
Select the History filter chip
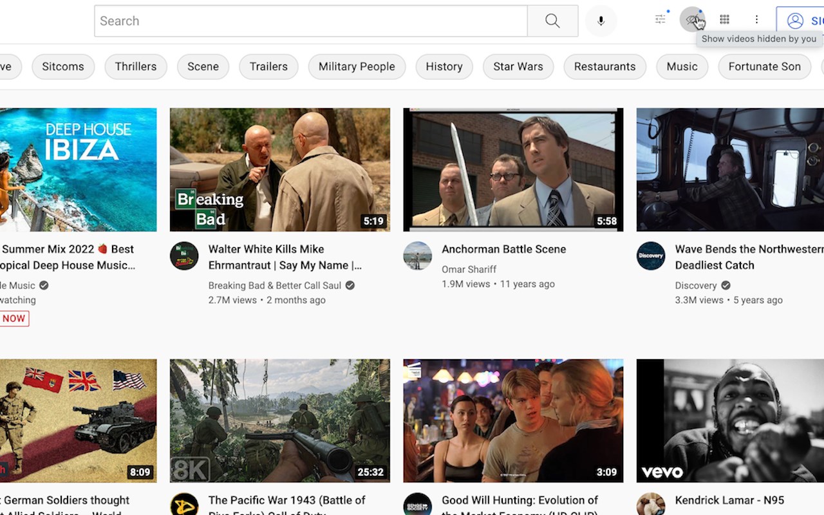coord(444,66)
